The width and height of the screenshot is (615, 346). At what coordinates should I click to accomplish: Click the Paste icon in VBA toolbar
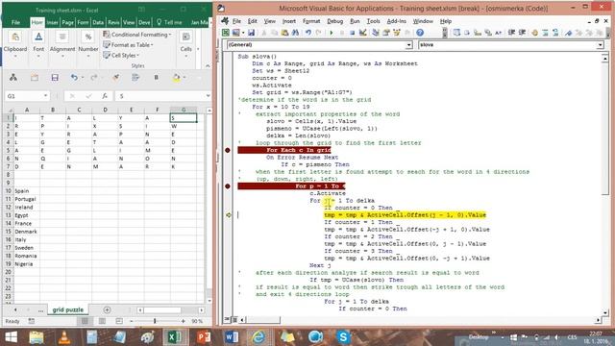[x=285, y=33]
